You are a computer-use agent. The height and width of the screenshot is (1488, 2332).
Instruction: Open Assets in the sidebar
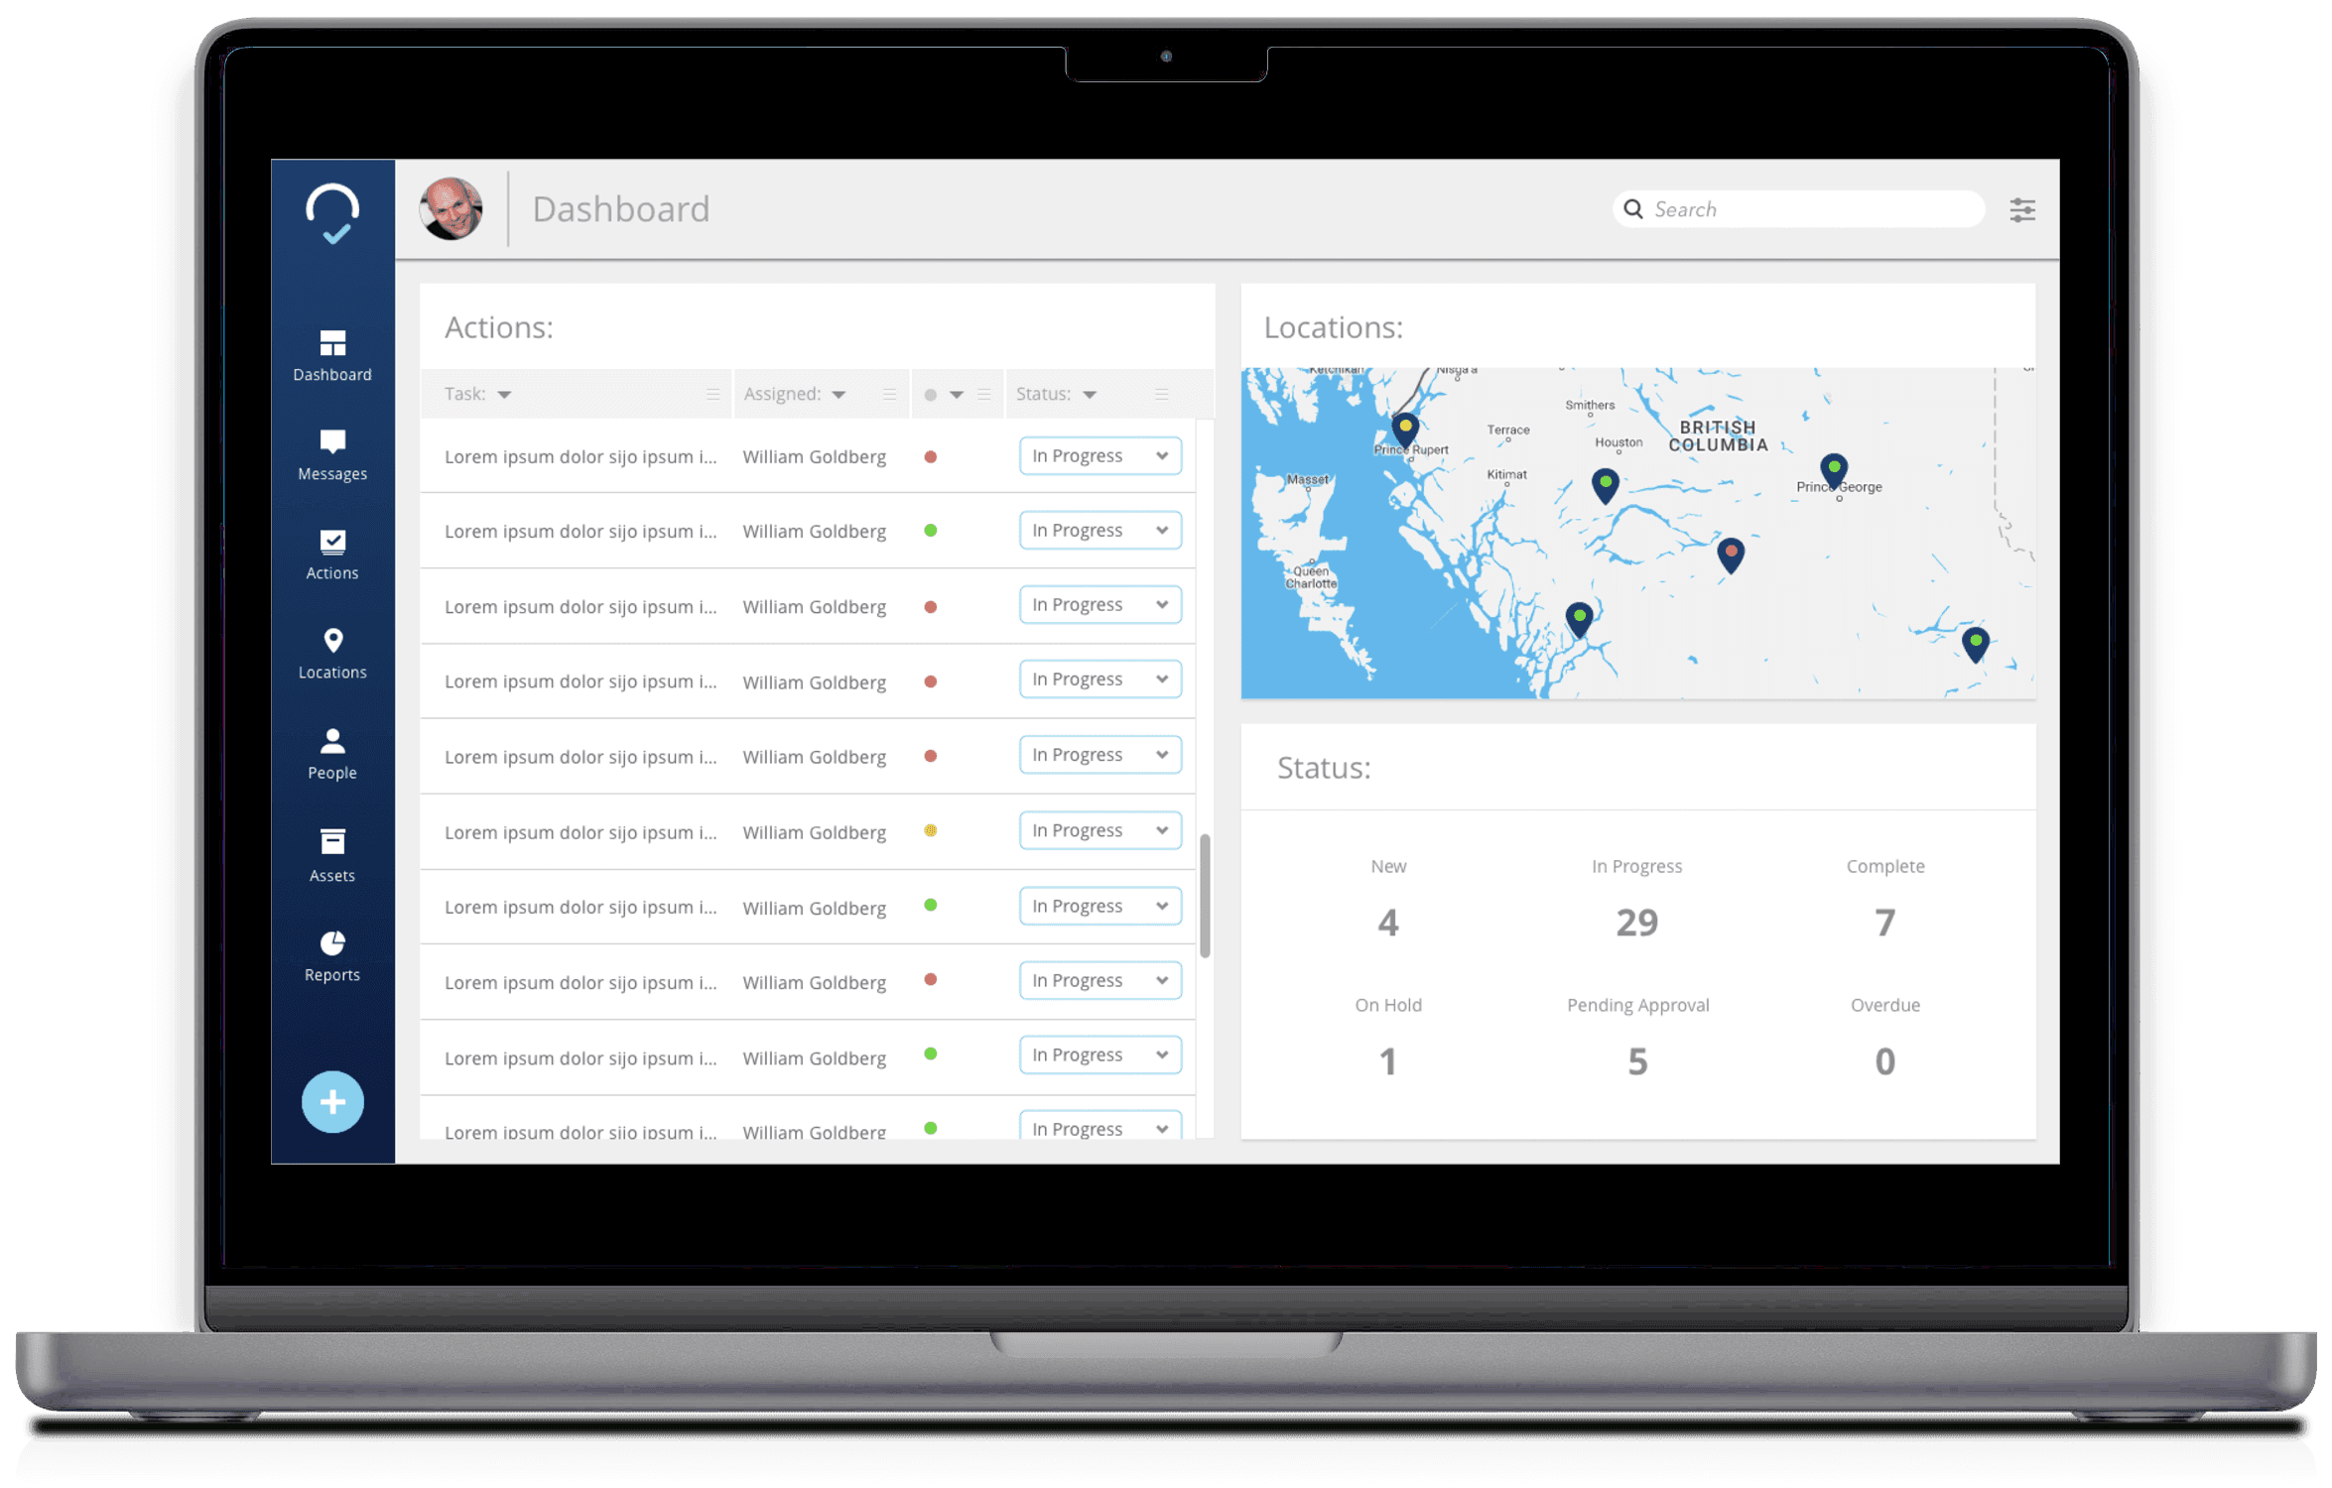[332, 855]
